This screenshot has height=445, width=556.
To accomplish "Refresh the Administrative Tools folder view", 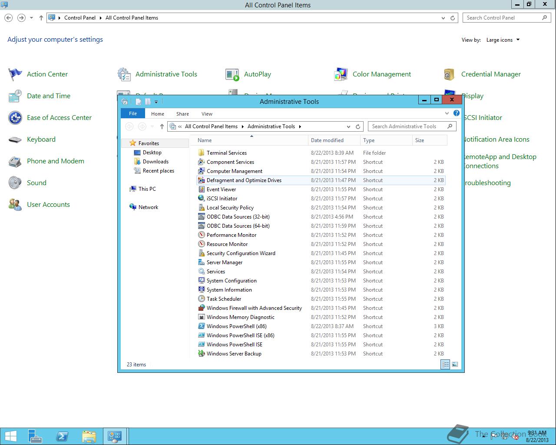I will click(358, 126).
